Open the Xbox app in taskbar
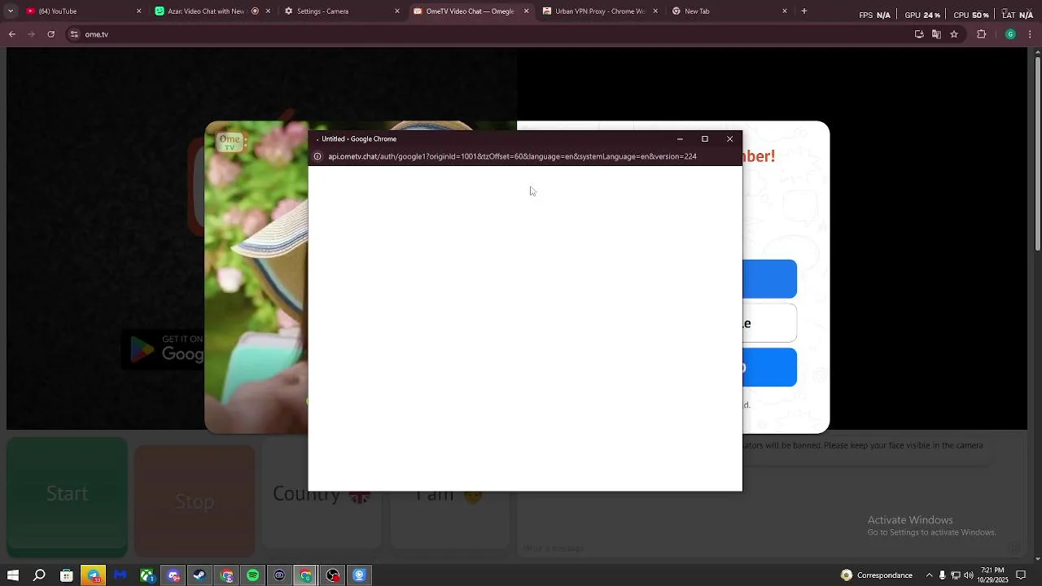The image size is (1042, 586). coord(147,575)
